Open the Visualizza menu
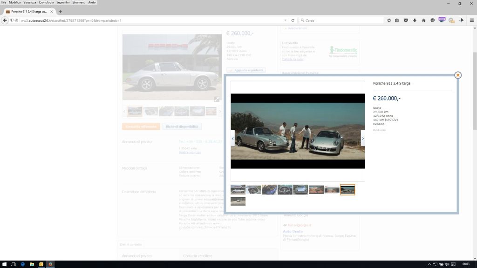477x268 pixels. click(x=29, y=2)
